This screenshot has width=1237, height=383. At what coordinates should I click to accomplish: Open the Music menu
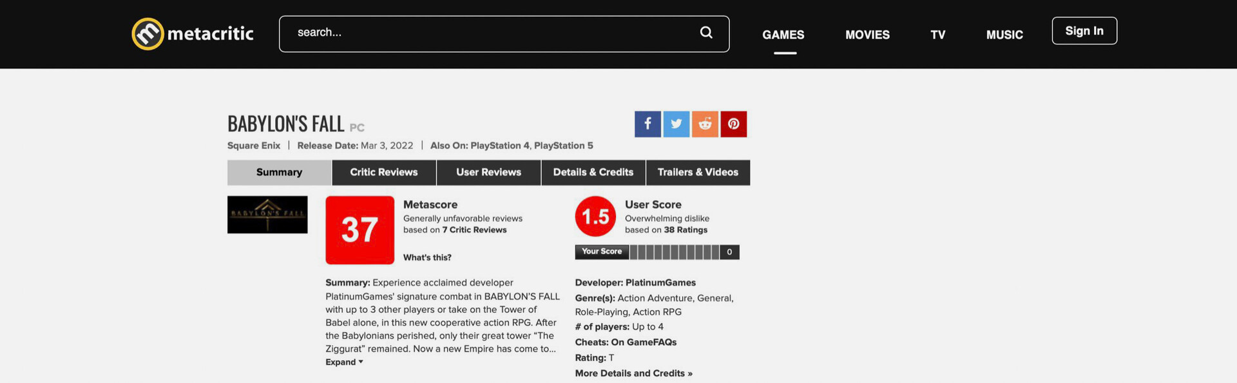click(x=1004, y=35)
